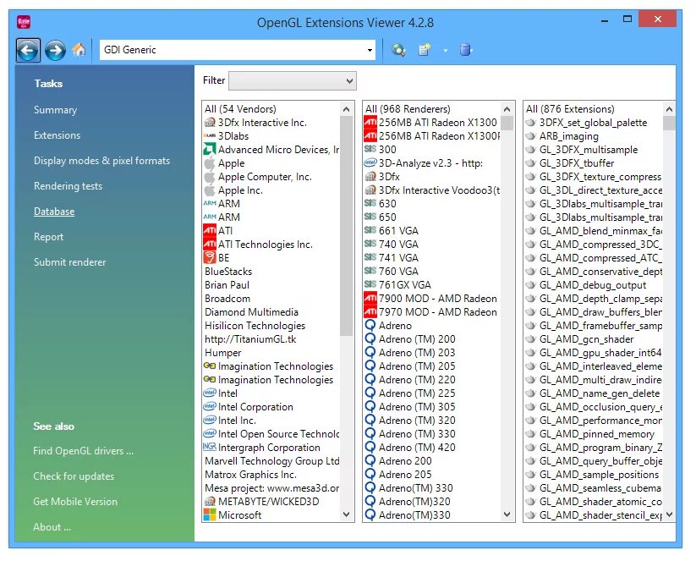Select Intel Corporation vendor logo icon
This screenshot has height=561, width=696.
(210, 406)
